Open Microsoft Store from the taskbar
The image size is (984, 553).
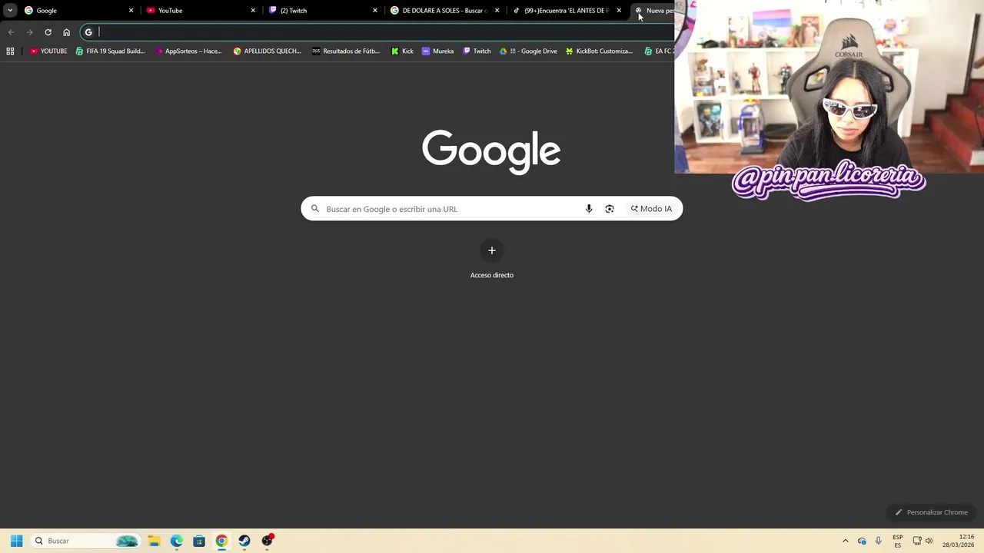199,541
